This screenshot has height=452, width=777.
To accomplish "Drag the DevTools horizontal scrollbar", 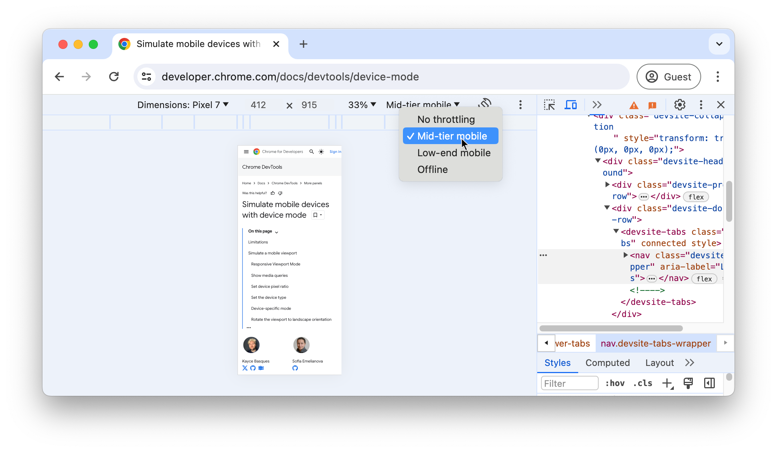I will [611, 328].
